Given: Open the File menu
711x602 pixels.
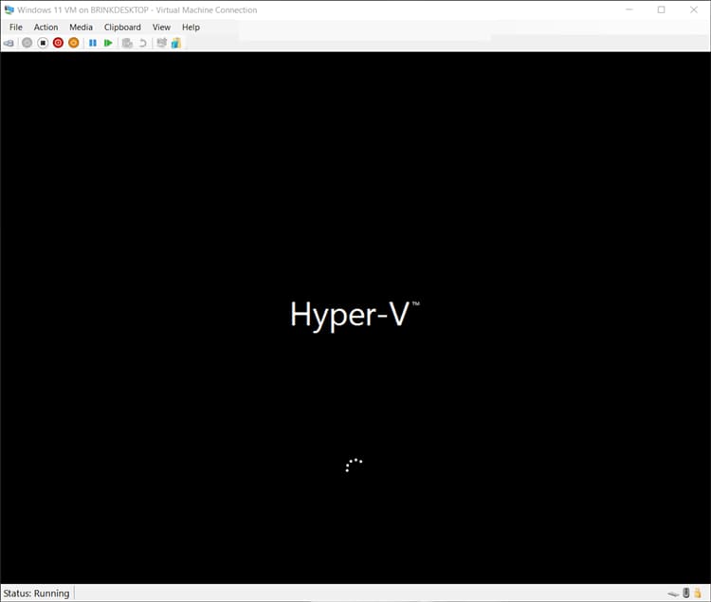Looking at the screenshot, I should click(x=16, y=27).
